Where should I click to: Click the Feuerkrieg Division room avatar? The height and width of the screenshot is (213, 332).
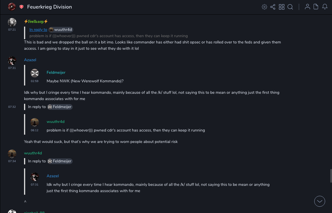[x=12, y=7]
